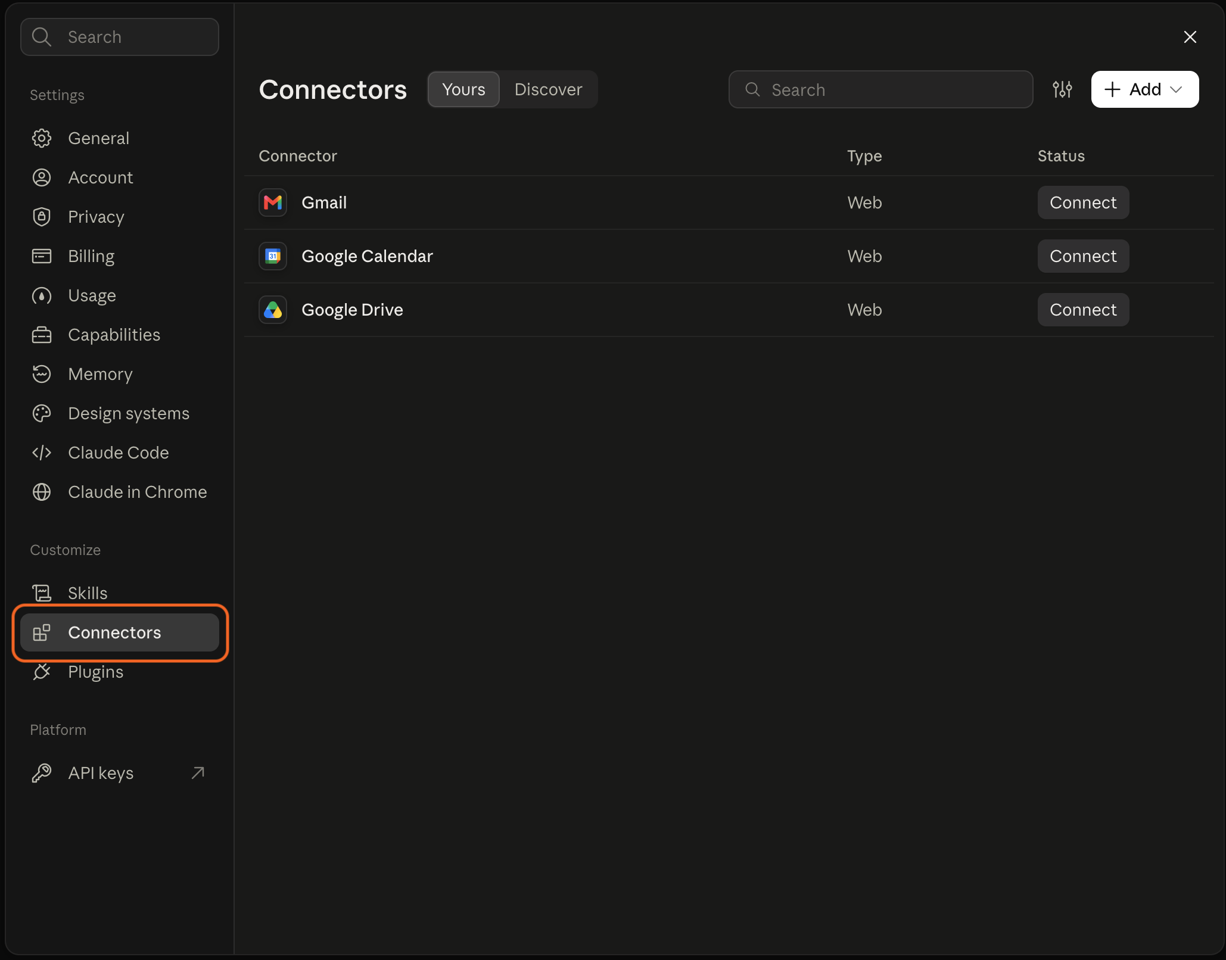The height and width of the screenshot is (960, 1226).
Task: Expand the Add connector dropdown
Action: pyautogui.click(x=1145, y=89)
